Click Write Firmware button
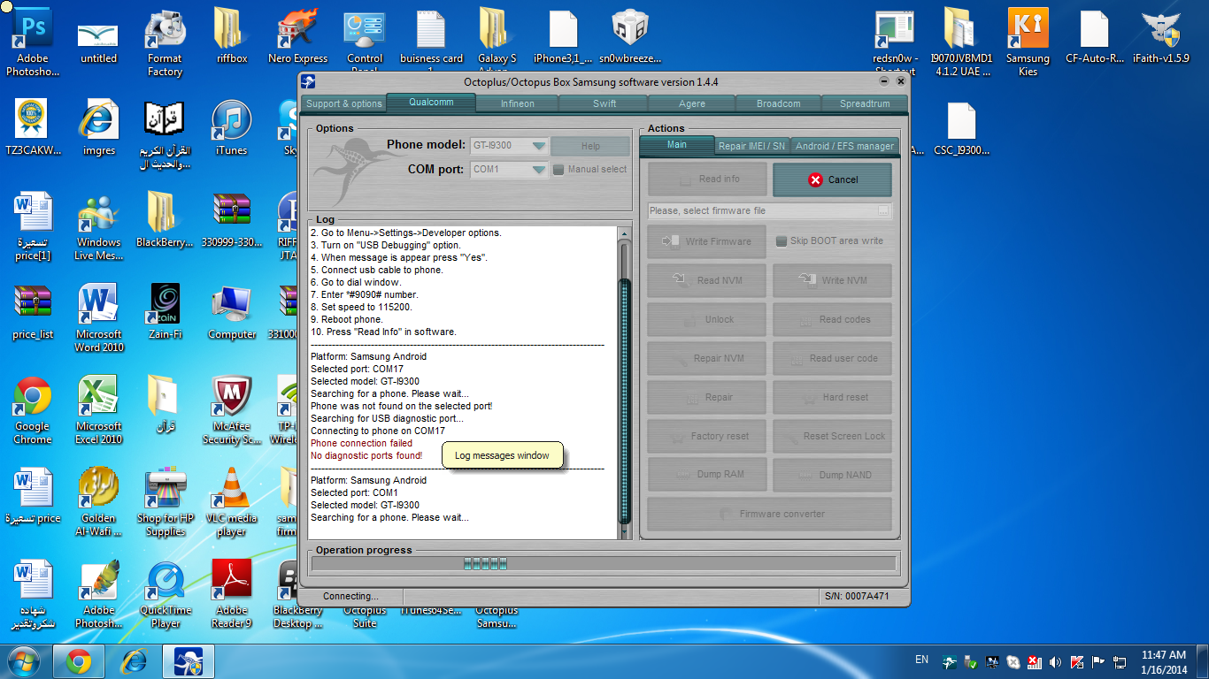The image size is (1209, 679). (x=706, y=241)
